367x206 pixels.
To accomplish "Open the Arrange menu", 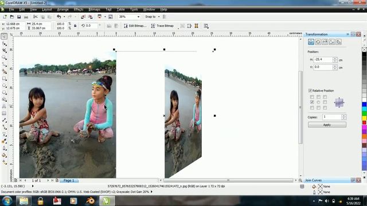I will 63,9.
